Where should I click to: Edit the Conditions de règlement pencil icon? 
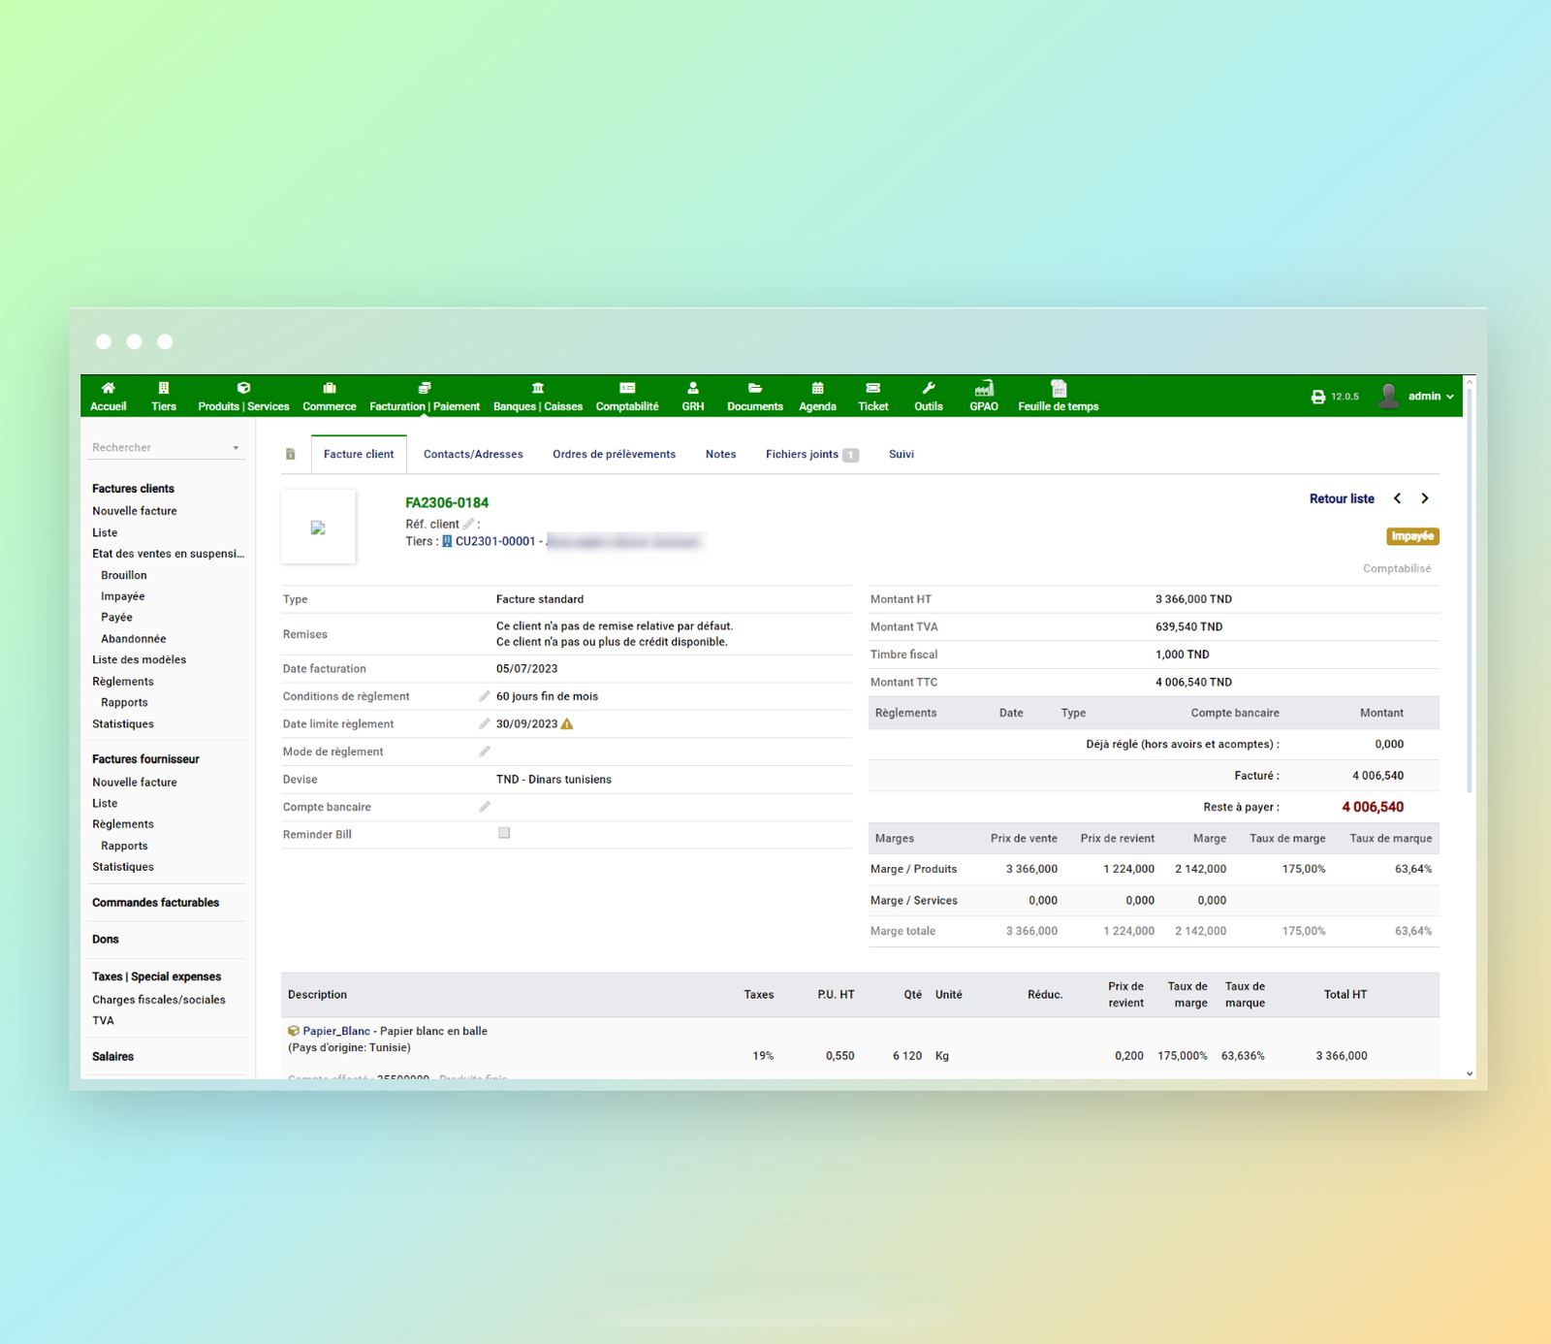click(x=484, y=696)
